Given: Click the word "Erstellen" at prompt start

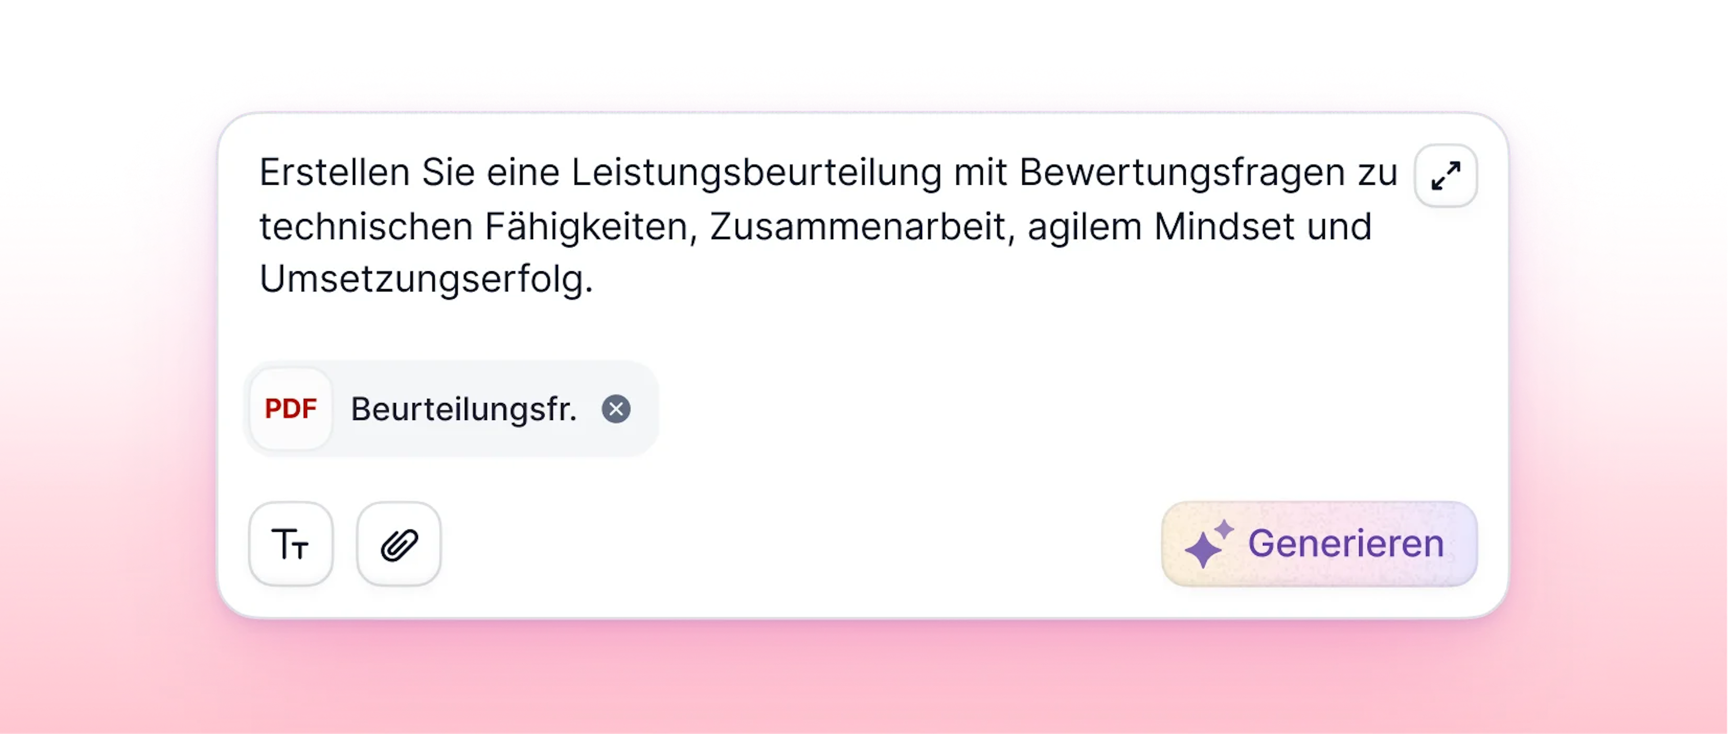Looking at the screenshot, I should (x=335, y=172).
